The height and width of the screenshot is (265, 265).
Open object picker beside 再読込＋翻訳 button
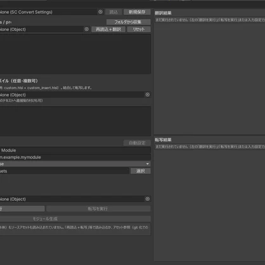point(86,29)
